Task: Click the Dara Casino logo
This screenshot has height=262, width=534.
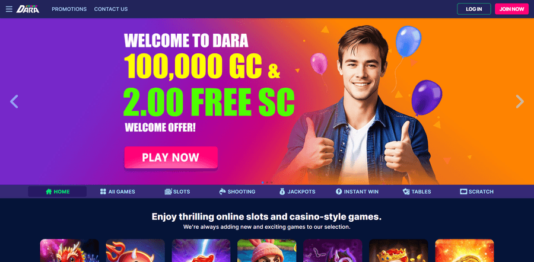Action: (x=27, y=9)
